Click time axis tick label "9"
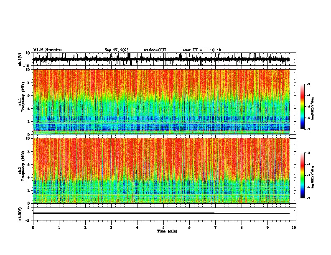Screen dimensions: 331x255 point(267,227)
